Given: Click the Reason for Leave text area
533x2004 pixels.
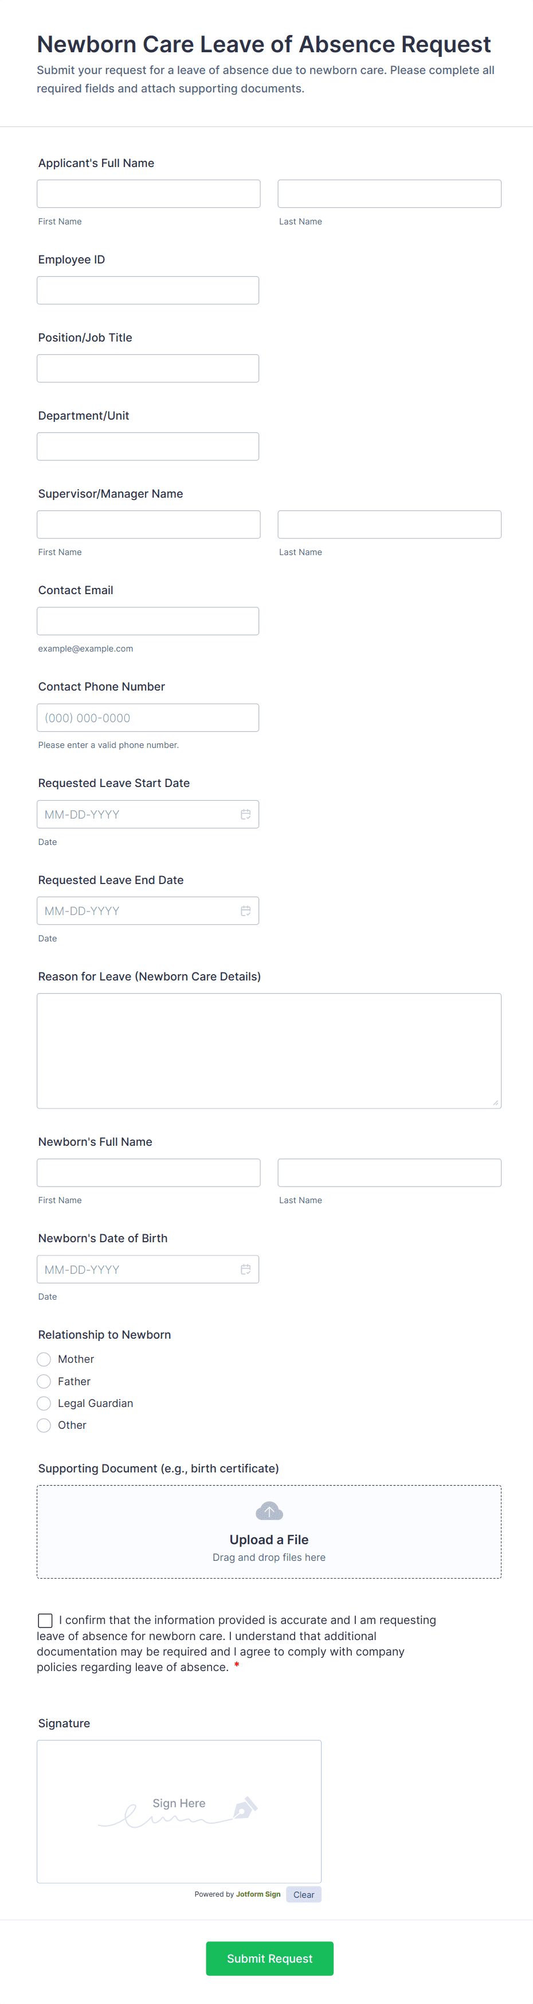Looking at the screenshot, I should tap(269, 1051).
